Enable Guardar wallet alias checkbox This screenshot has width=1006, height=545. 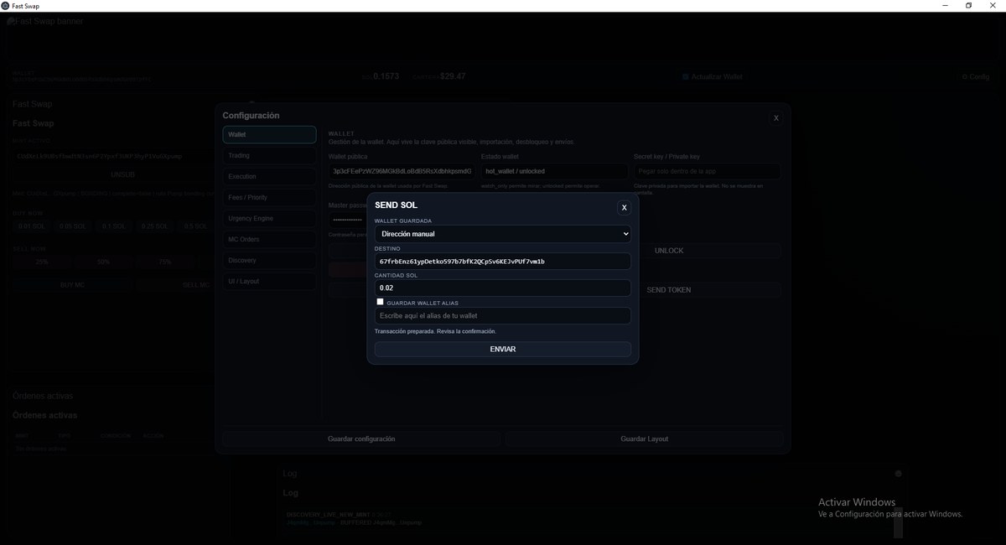click(x=380, y=302)
